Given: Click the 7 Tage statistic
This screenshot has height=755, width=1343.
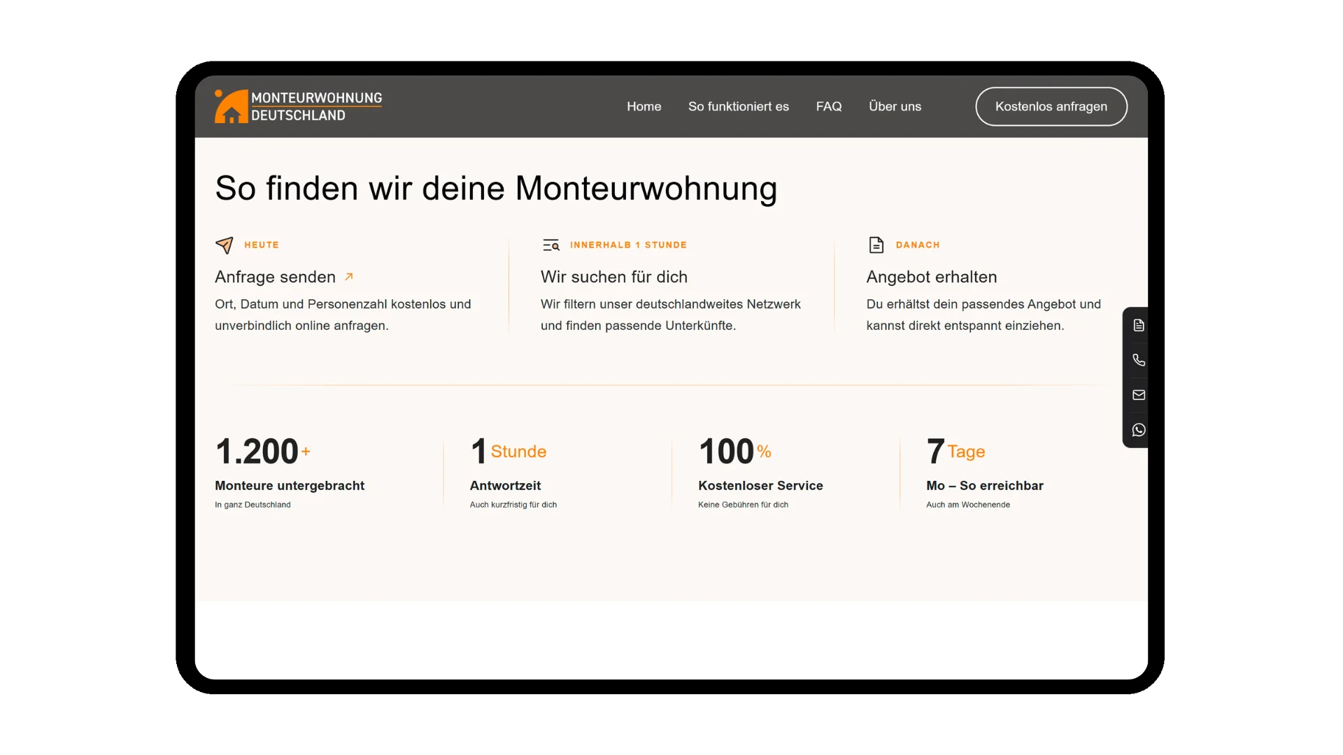Looking at the screenshot, I should click(955, 451).
